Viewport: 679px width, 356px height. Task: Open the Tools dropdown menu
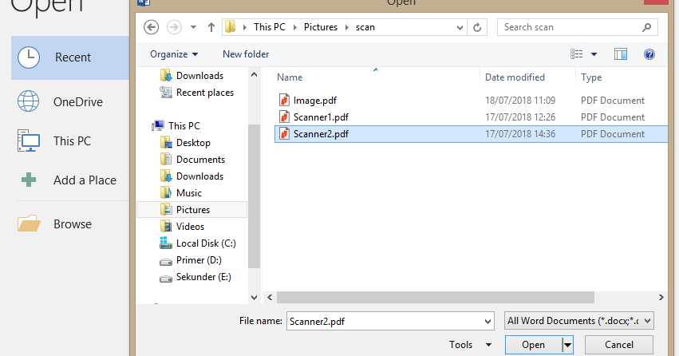click(470, 345)
